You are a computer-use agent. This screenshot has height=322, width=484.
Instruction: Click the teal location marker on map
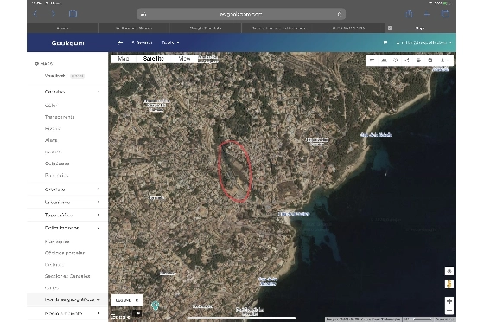coord(156,306)
